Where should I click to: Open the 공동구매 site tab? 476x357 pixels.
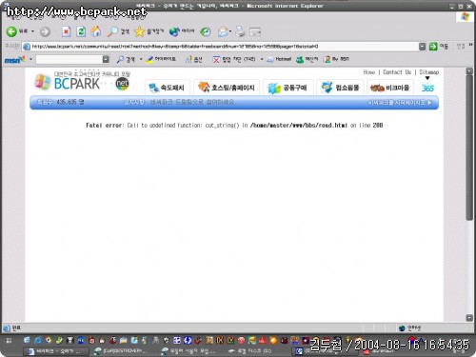click(288, 88)
